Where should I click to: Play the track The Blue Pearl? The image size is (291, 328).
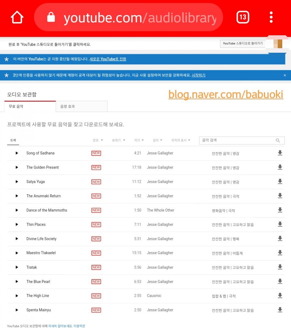tap(17, 281)
